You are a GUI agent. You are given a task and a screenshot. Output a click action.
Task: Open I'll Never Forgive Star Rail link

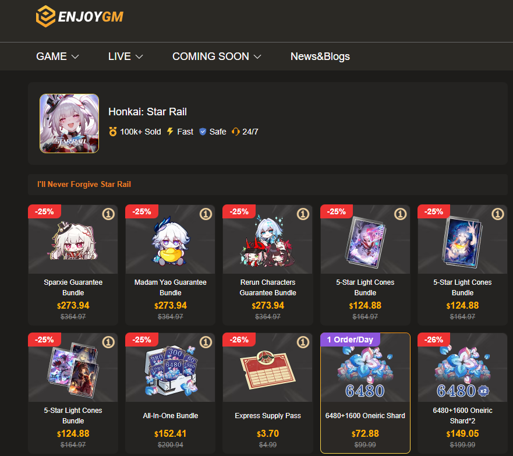pyautogui.click(x=84, y=184)
